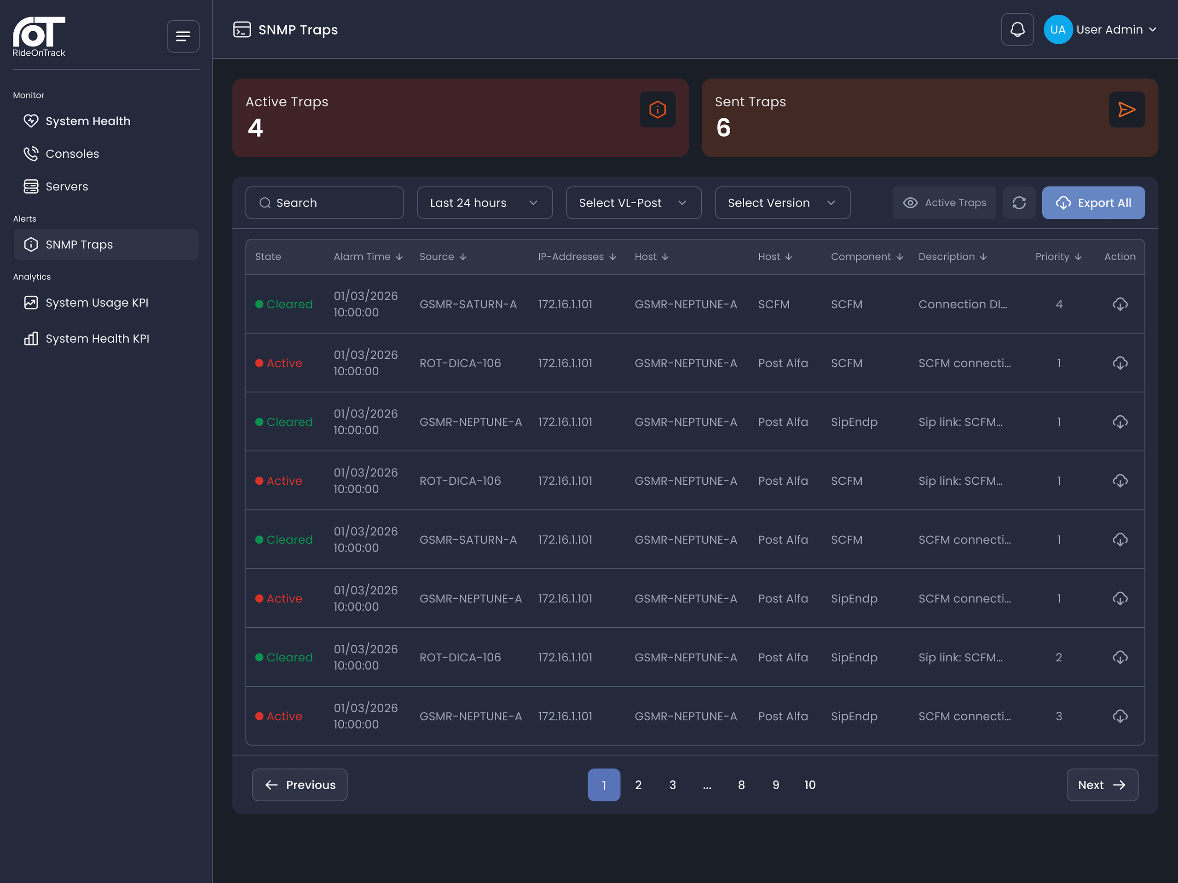Click the Previous page button
Viewport: 1178px width, 883px height.
[x=299, y=785]
